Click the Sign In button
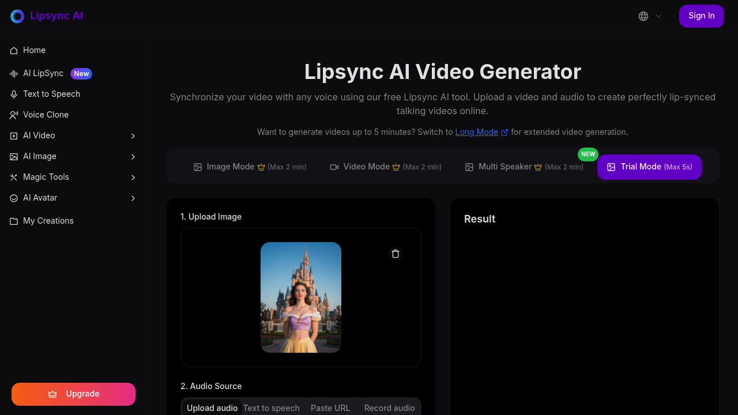The height and width of the screenshot is (415, 738). 701,16
